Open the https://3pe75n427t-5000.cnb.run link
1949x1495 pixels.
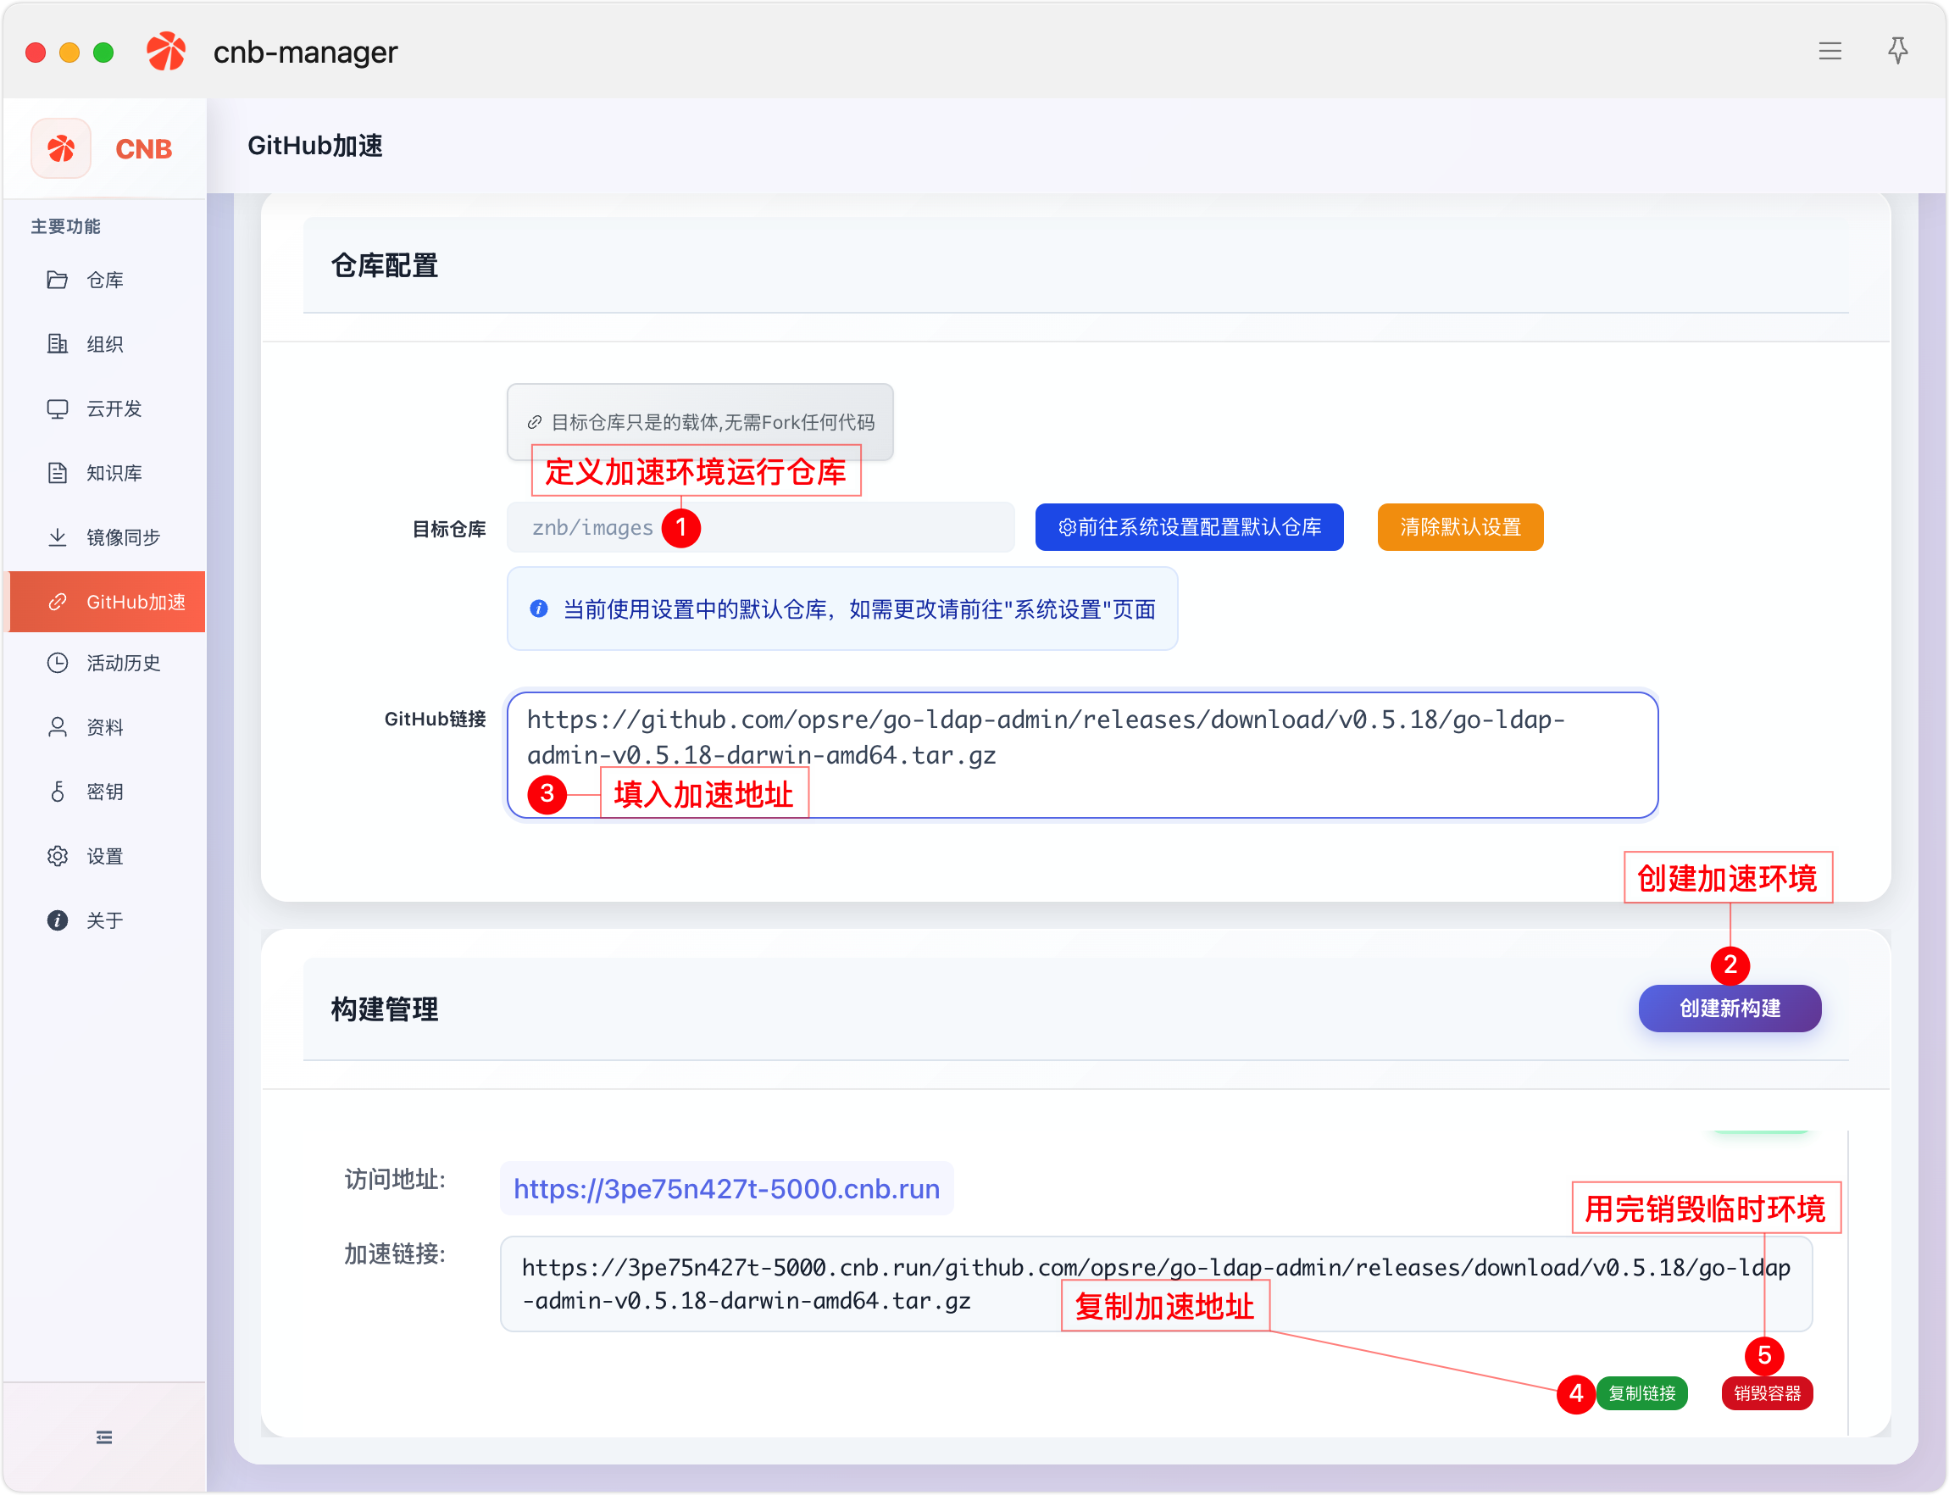727,1190
